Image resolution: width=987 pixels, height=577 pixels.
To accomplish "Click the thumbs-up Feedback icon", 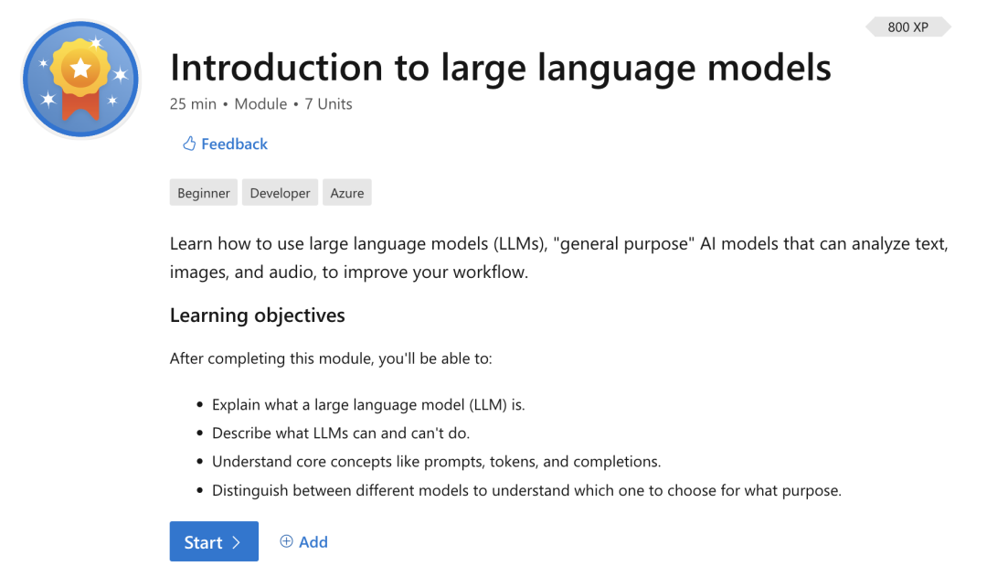I will [x=189, y=144].
